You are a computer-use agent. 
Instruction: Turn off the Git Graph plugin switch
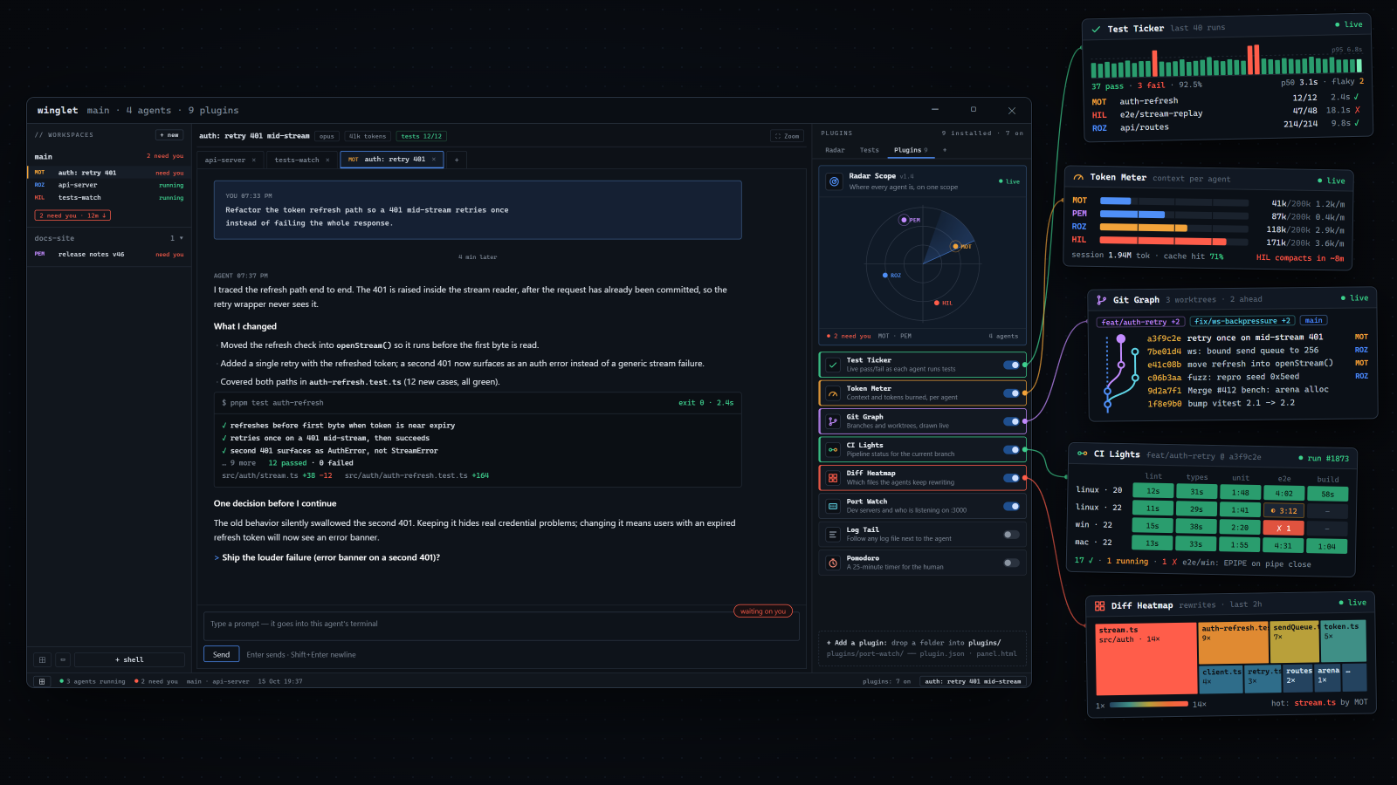click(1011, 421)
